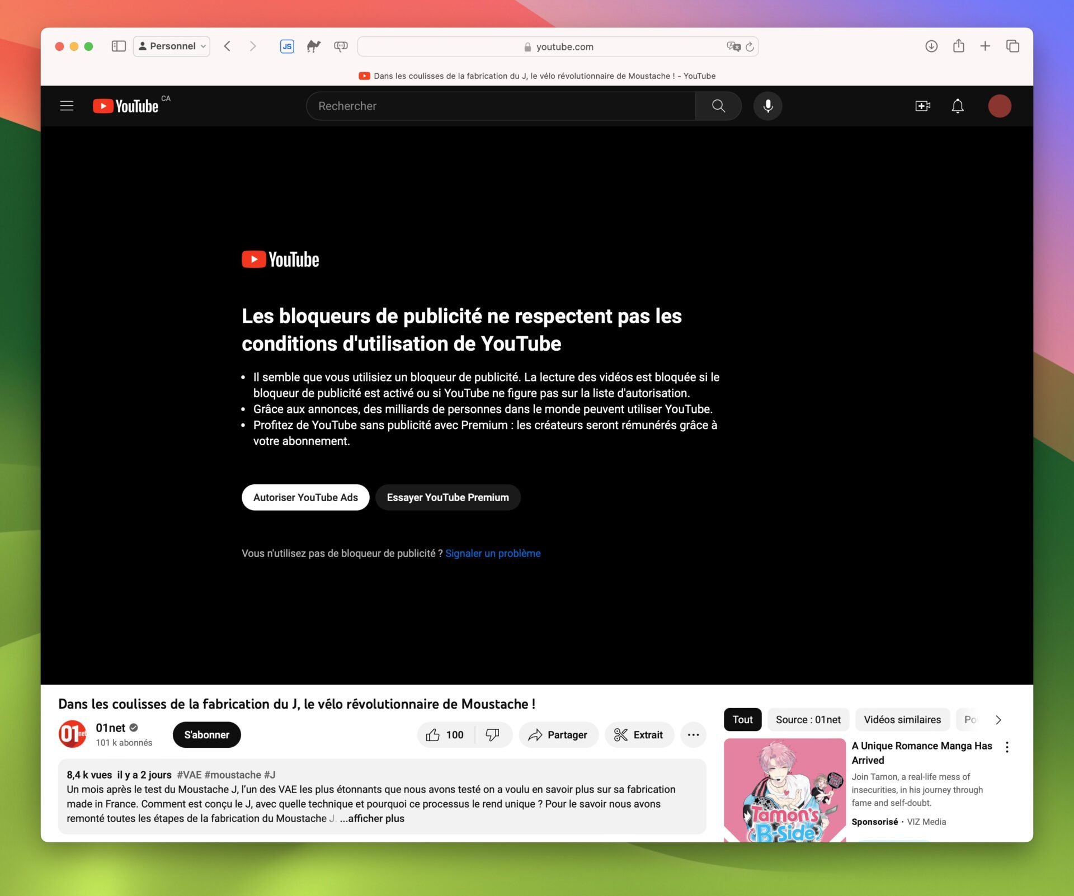This screenshot has width=1074, height=896.
Task: Click the video title text
Action: tap(297, 704)
